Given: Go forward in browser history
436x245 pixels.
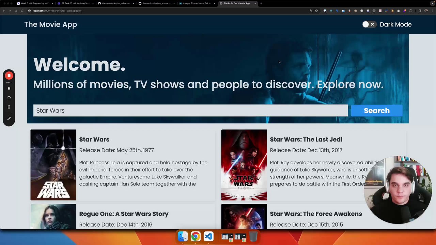Looking at the screenshot, I should [10, 11].
